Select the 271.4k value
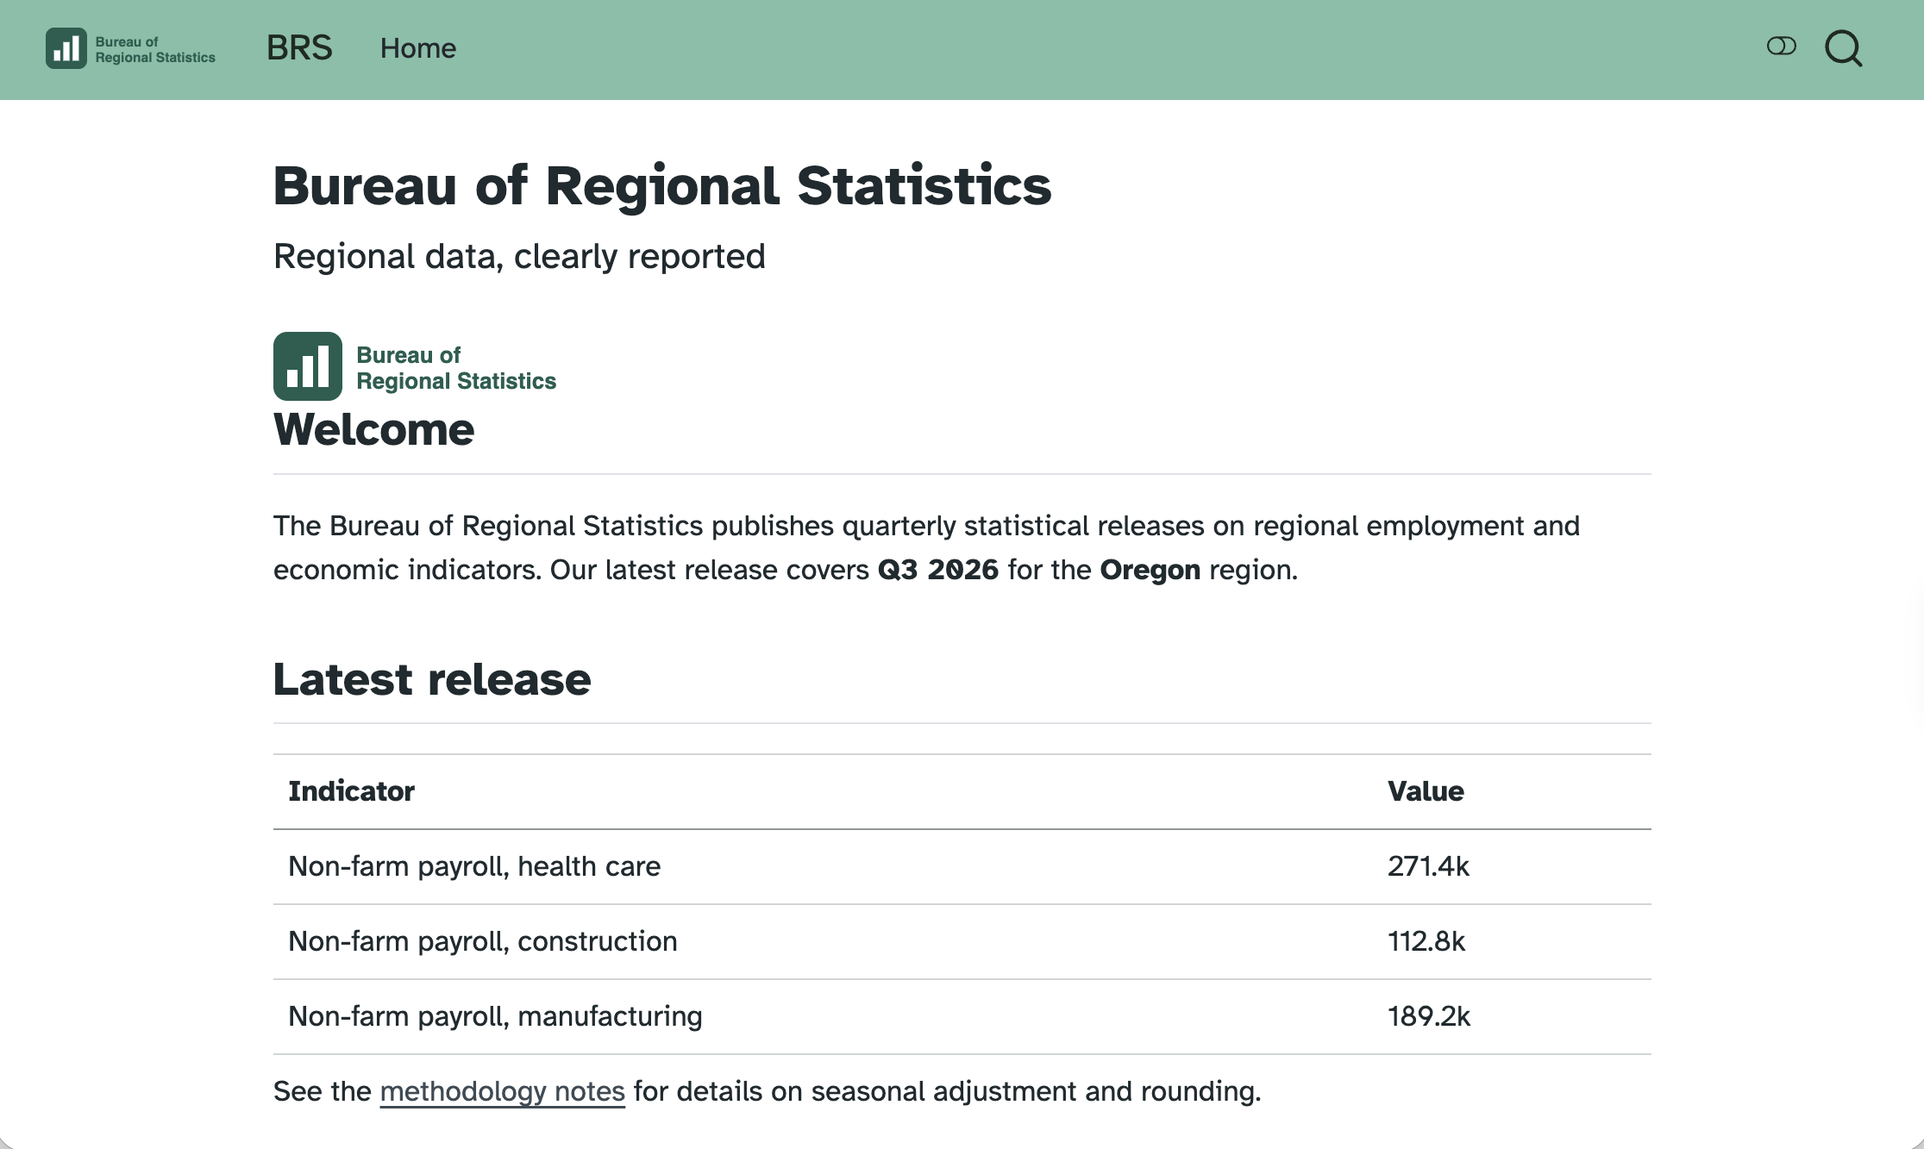 click(1428, 866)
